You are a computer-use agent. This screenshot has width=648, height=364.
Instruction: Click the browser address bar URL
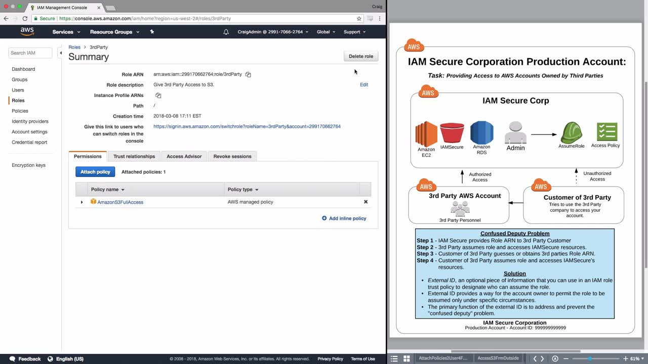coord(145,18)
